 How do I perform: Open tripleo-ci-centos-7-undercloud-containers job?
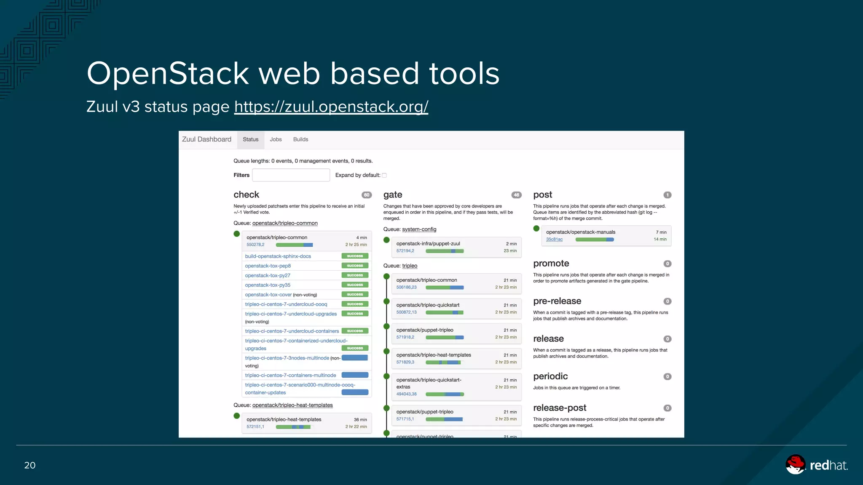pos(292,331)
